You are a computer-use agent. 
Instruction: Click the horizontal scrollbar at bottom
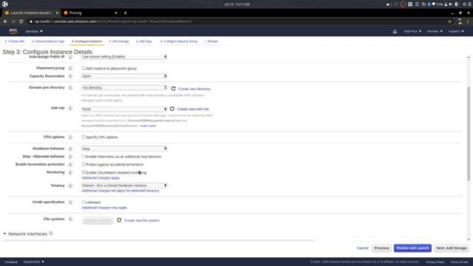tap(158, 240)
